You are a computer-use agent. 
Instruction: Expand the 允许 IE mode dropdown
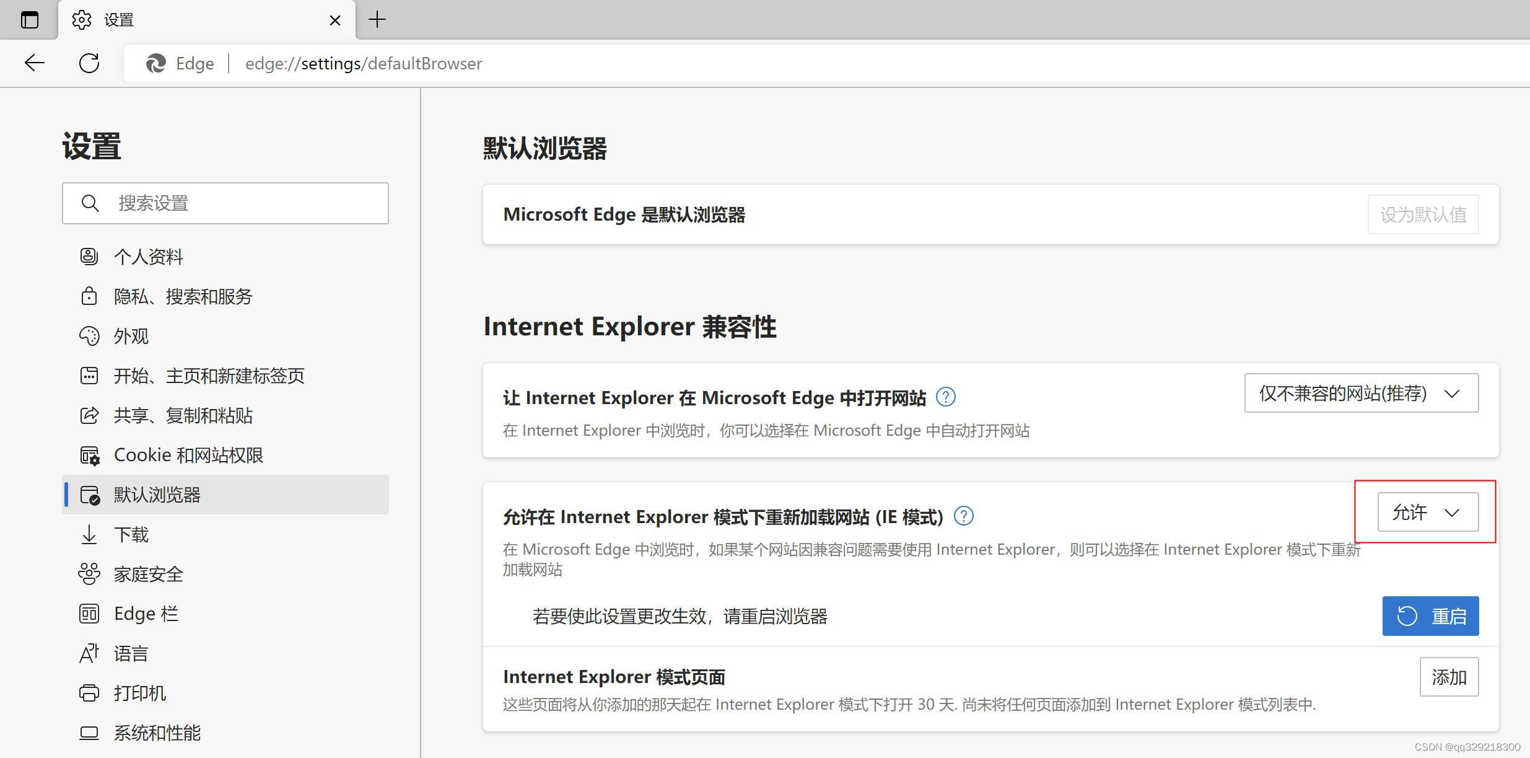click(1427, 512)
